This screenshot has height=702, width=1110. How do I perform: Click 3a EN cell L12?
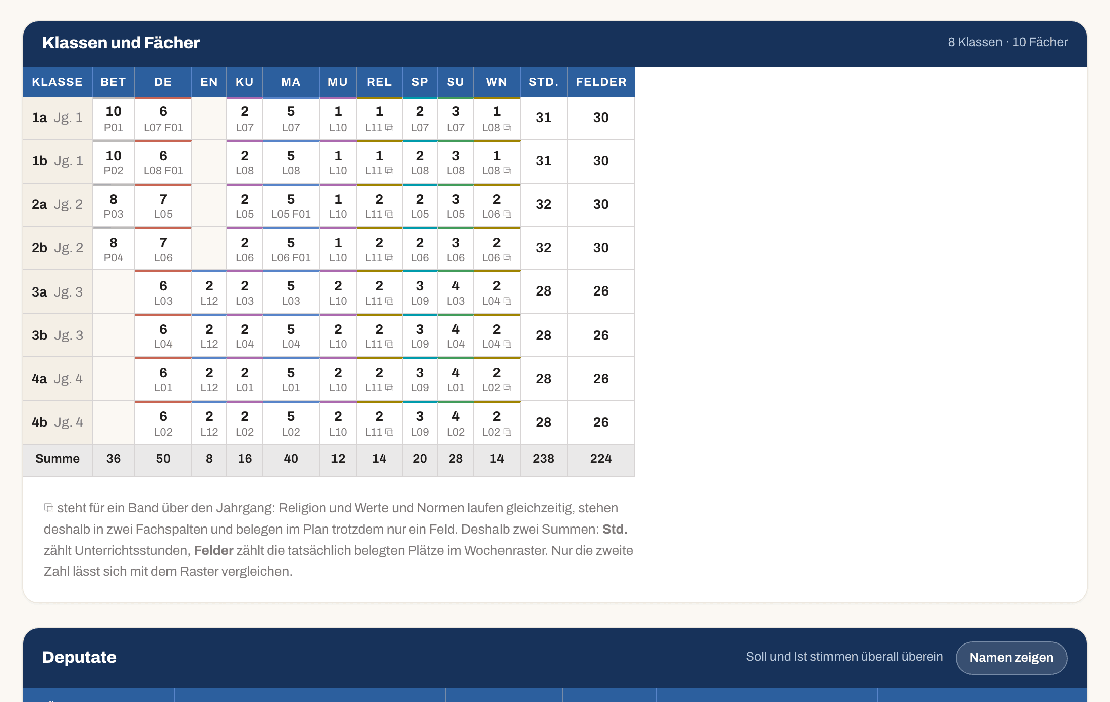click(x=209, y=292)
